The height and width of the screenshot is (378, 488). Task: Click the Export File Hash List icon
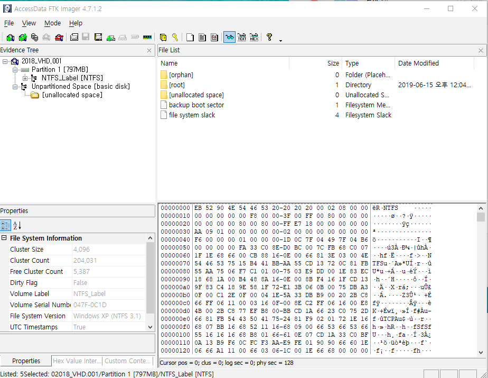click(202, 38)
